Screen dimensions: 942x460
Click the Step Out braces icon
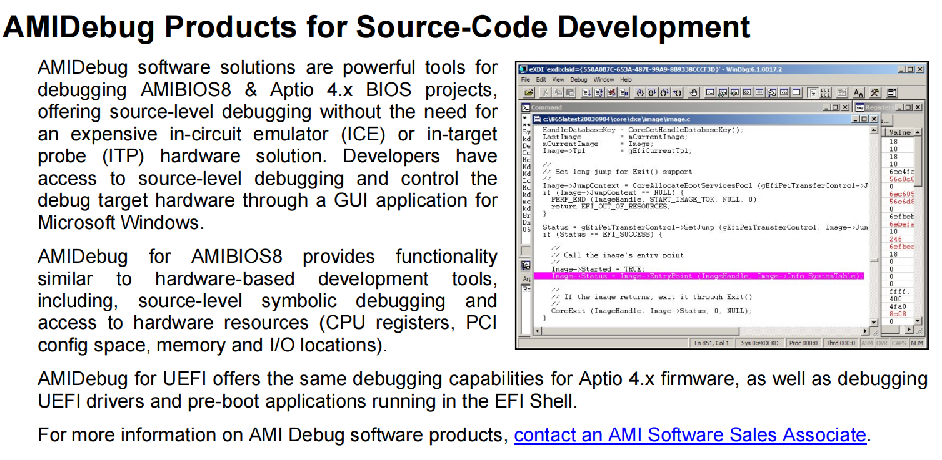click(x=664, y=92)
